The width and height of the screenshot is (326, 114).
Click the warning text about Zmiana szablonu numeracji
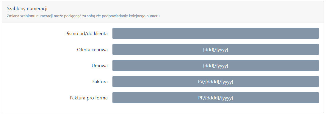pyautogui.click(x=83, y=16)
